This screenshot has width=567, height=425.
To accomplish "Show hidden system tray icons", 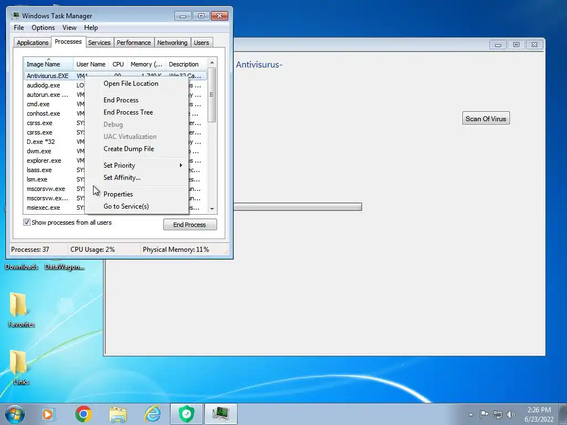I will click(x=471, y=414).
